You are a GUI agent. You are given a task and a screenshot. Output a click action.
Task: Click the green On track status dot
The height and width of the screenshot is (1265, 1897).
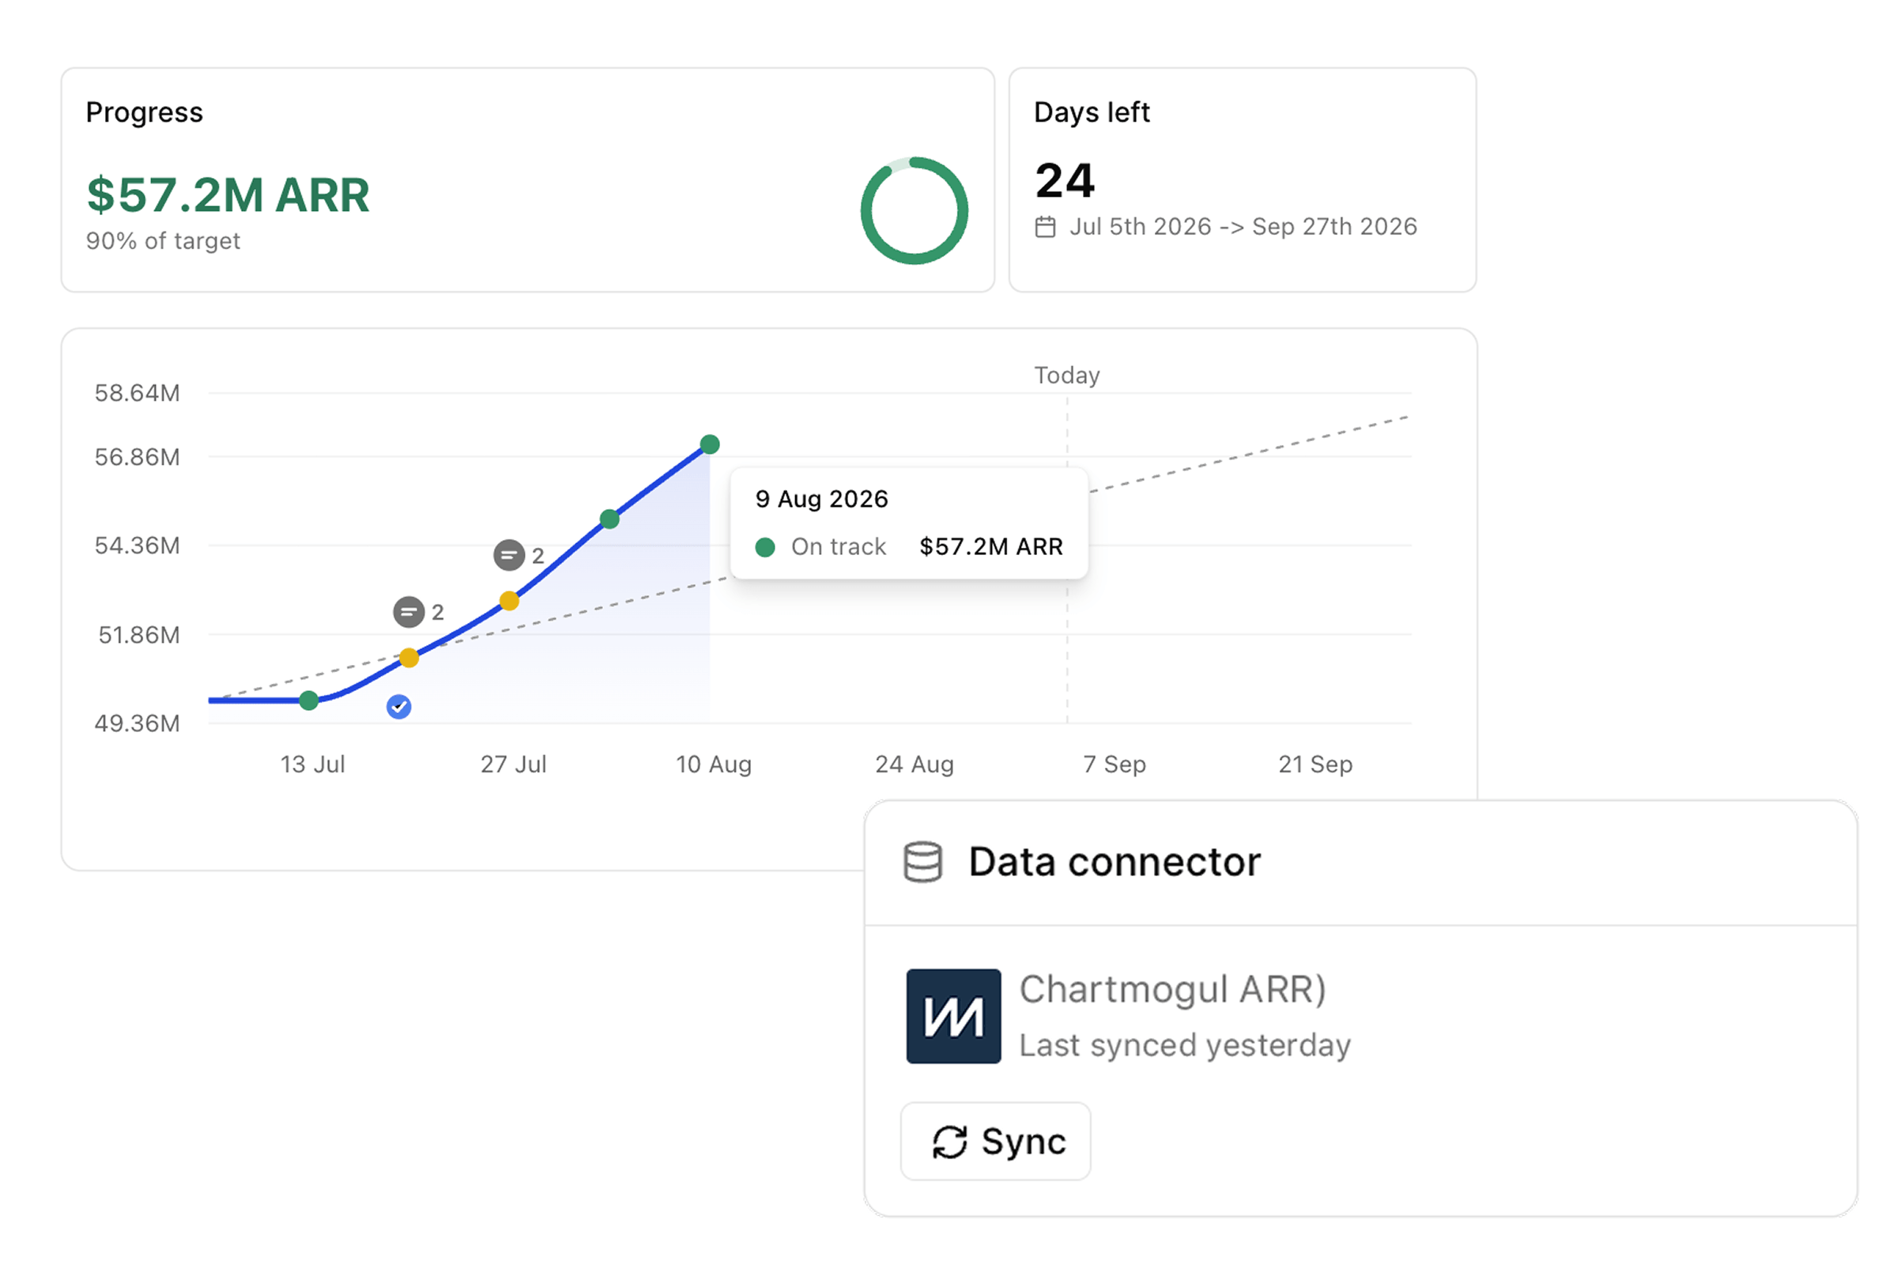[765, 548]
